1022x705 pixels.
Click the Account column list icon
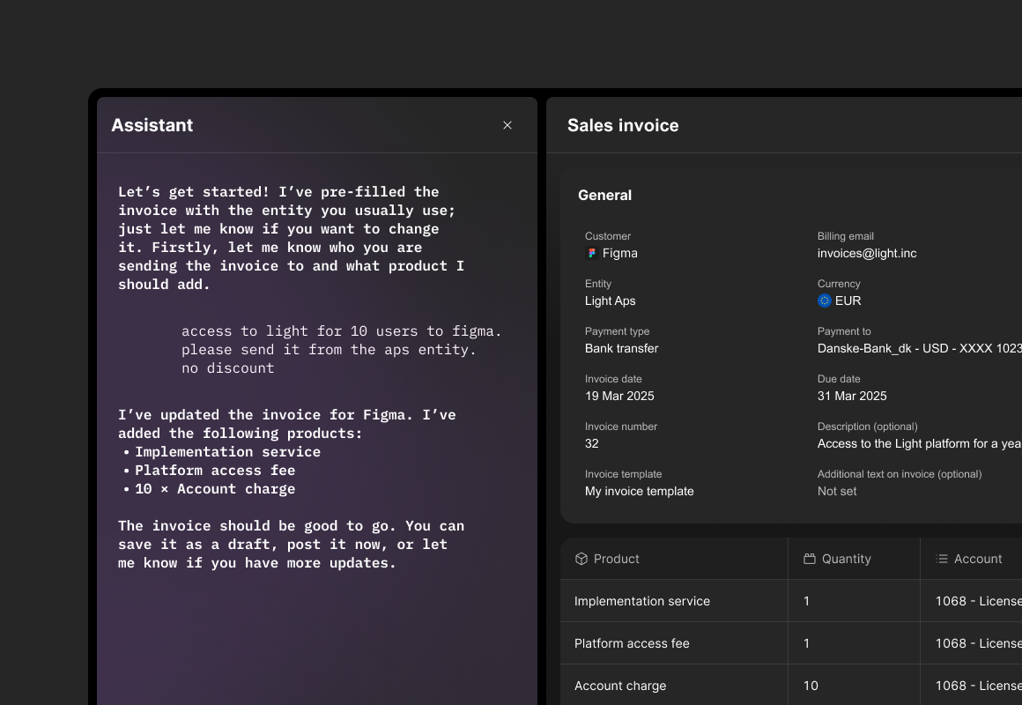pyautogui.click(x=942, y=559)
